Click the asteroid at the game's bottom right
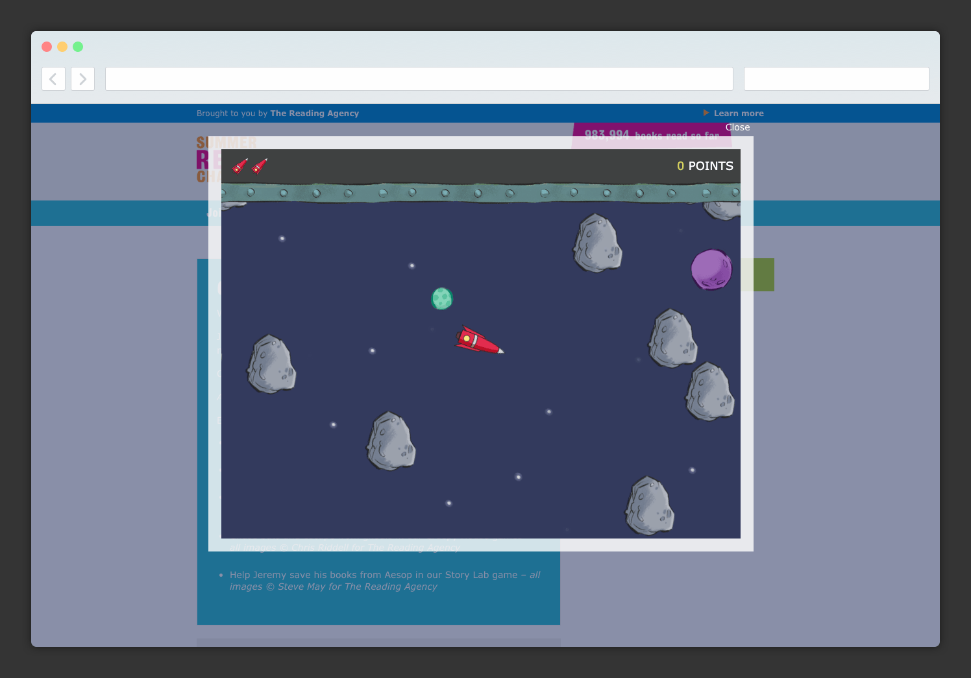The height and width of the screenshot is (678, 971). (650, 505)
